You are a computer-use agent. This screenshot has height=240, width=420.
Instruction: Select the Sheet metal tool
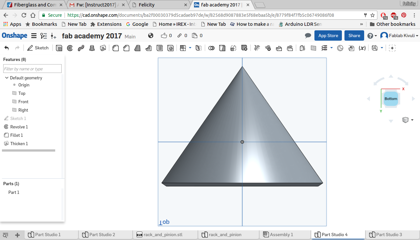click(374, 48)
